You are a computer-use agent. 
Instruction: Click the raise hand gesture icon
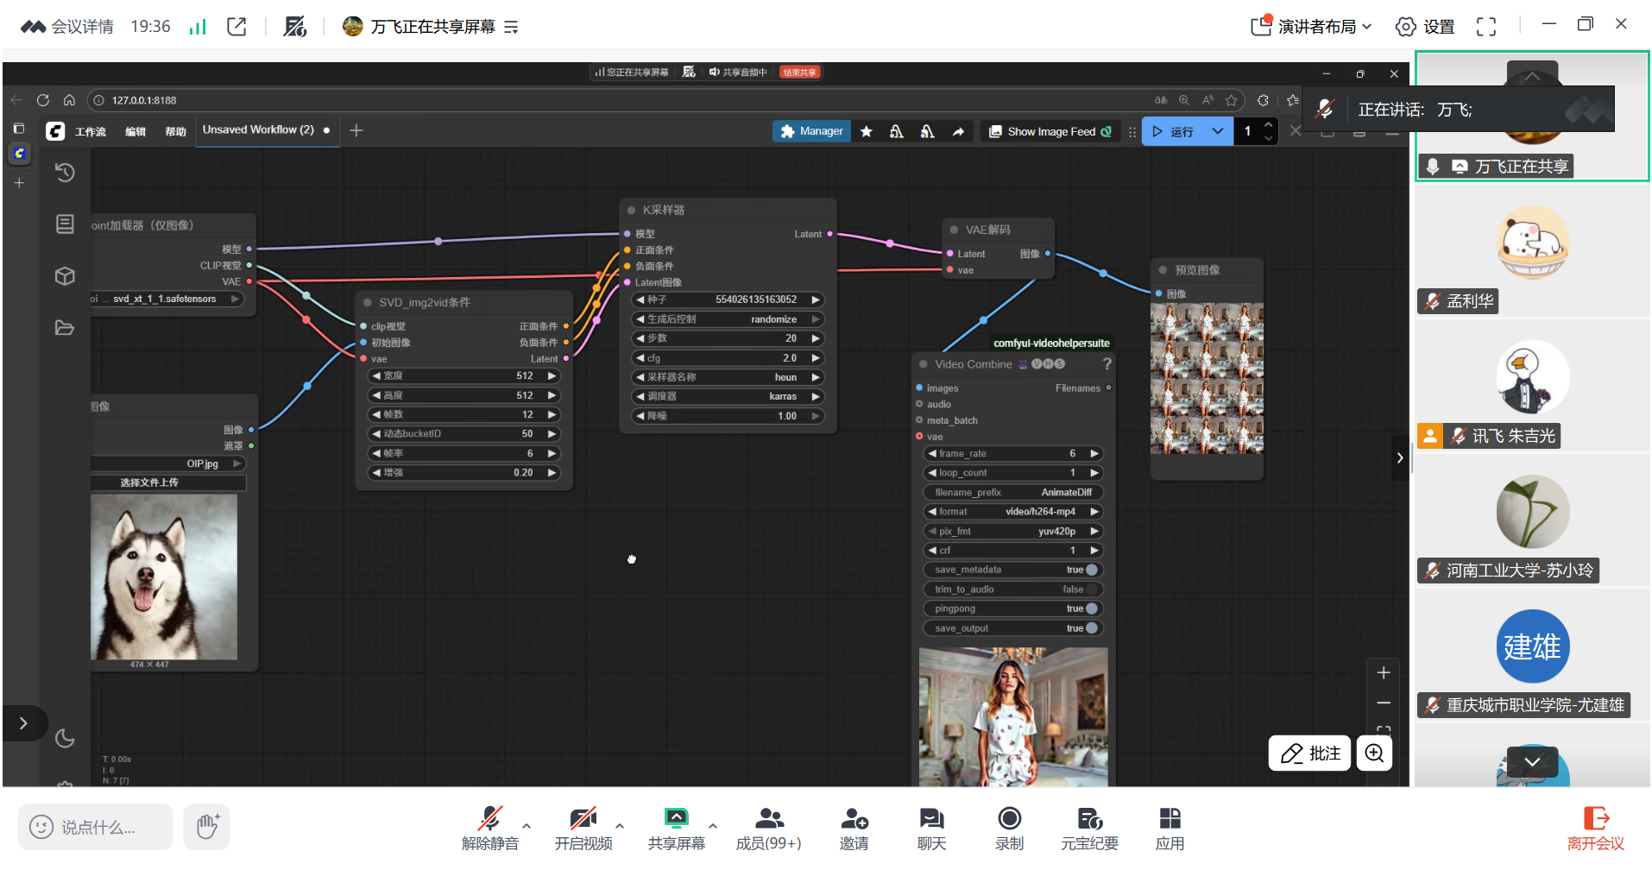[207, 827]
